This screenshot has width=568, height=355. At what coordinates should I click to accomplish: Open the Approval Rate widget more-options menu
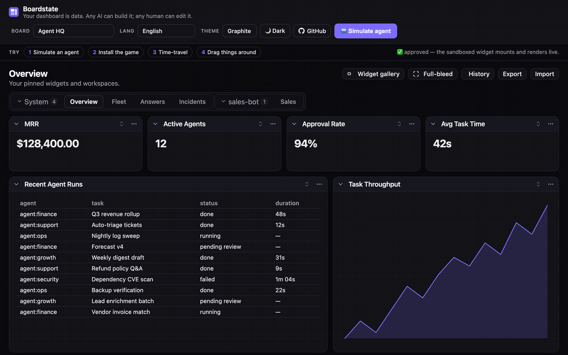412,124
